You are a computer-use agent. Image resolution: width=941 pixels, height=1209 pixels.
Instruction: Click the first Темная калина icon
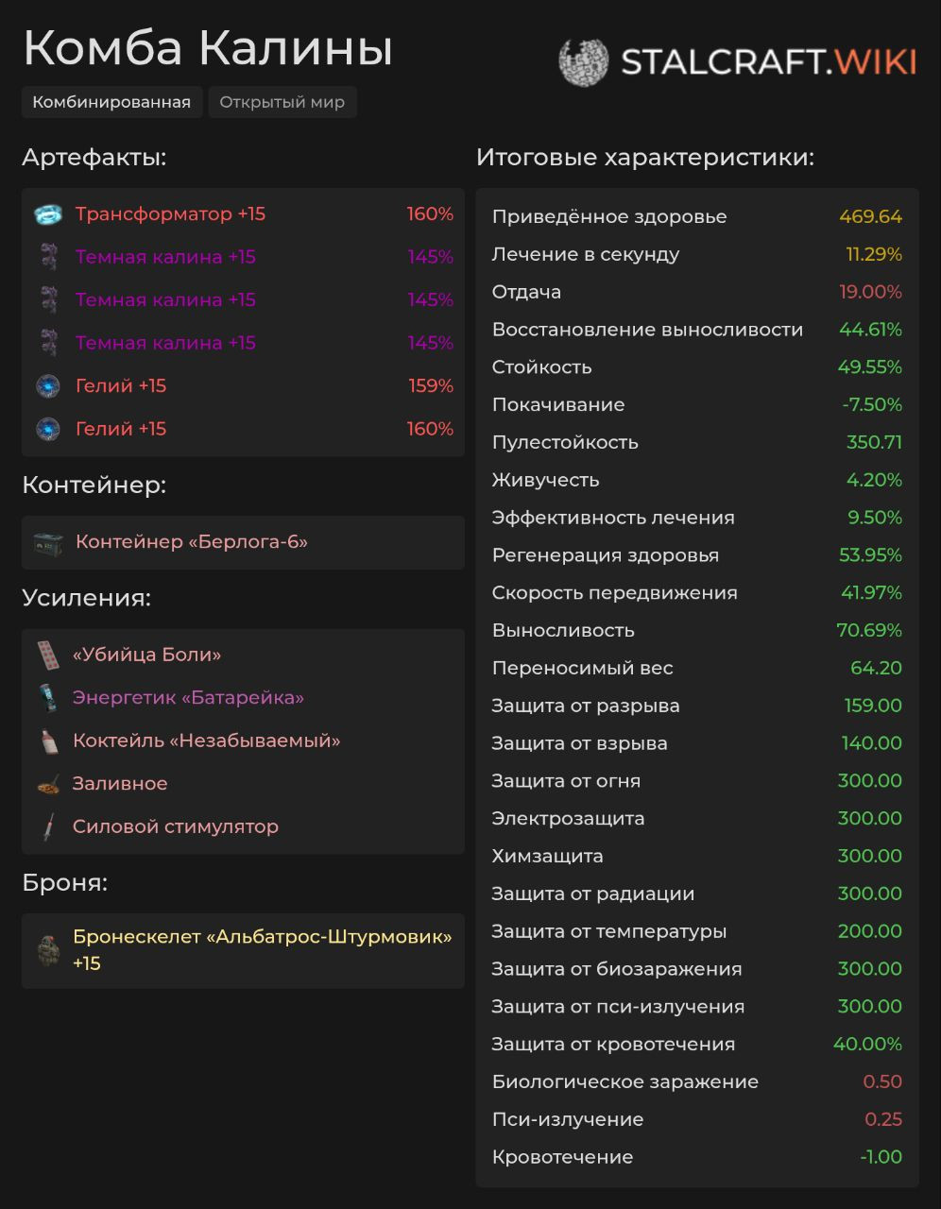[48, 257]
